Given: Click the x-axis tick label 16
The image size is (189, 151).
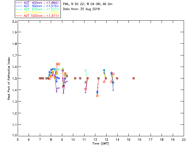Looking at the screenshot, I should coord(139,139).
